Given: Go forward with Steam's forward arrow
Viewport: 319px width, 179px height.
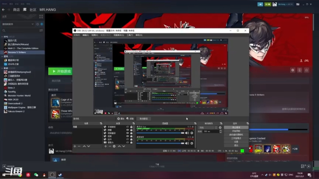Looking at the screenshot, I should pos(8,10).
